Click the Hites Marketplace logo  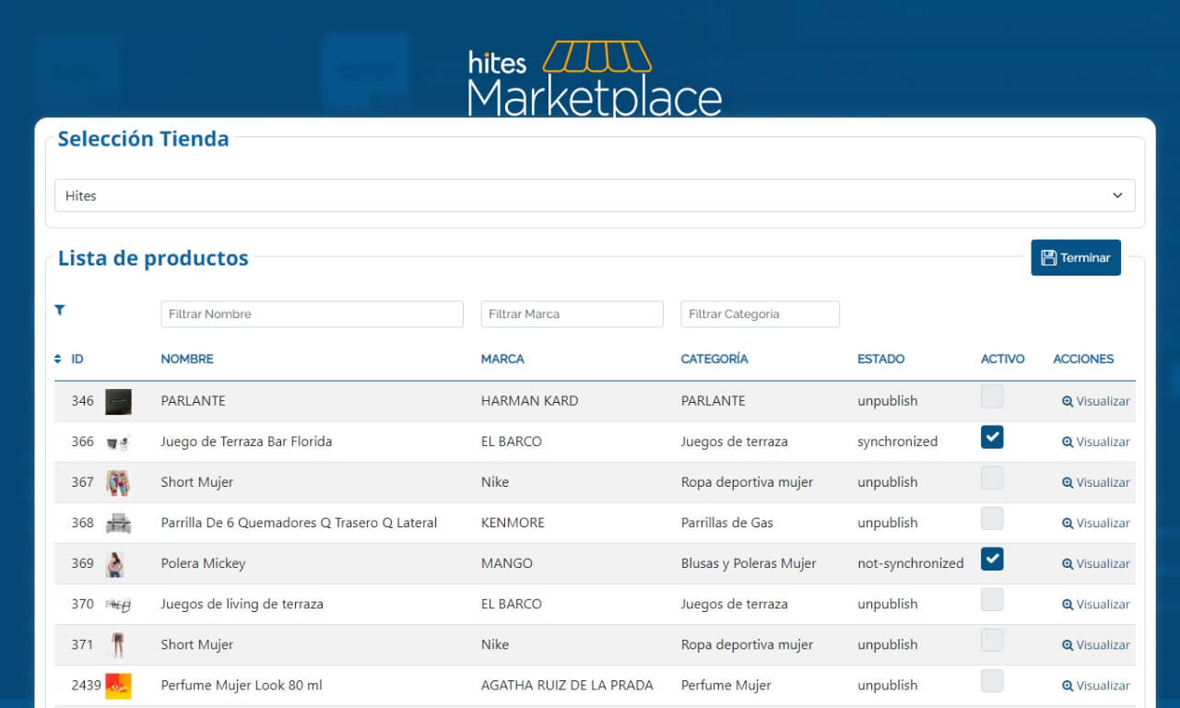(595, 78)
